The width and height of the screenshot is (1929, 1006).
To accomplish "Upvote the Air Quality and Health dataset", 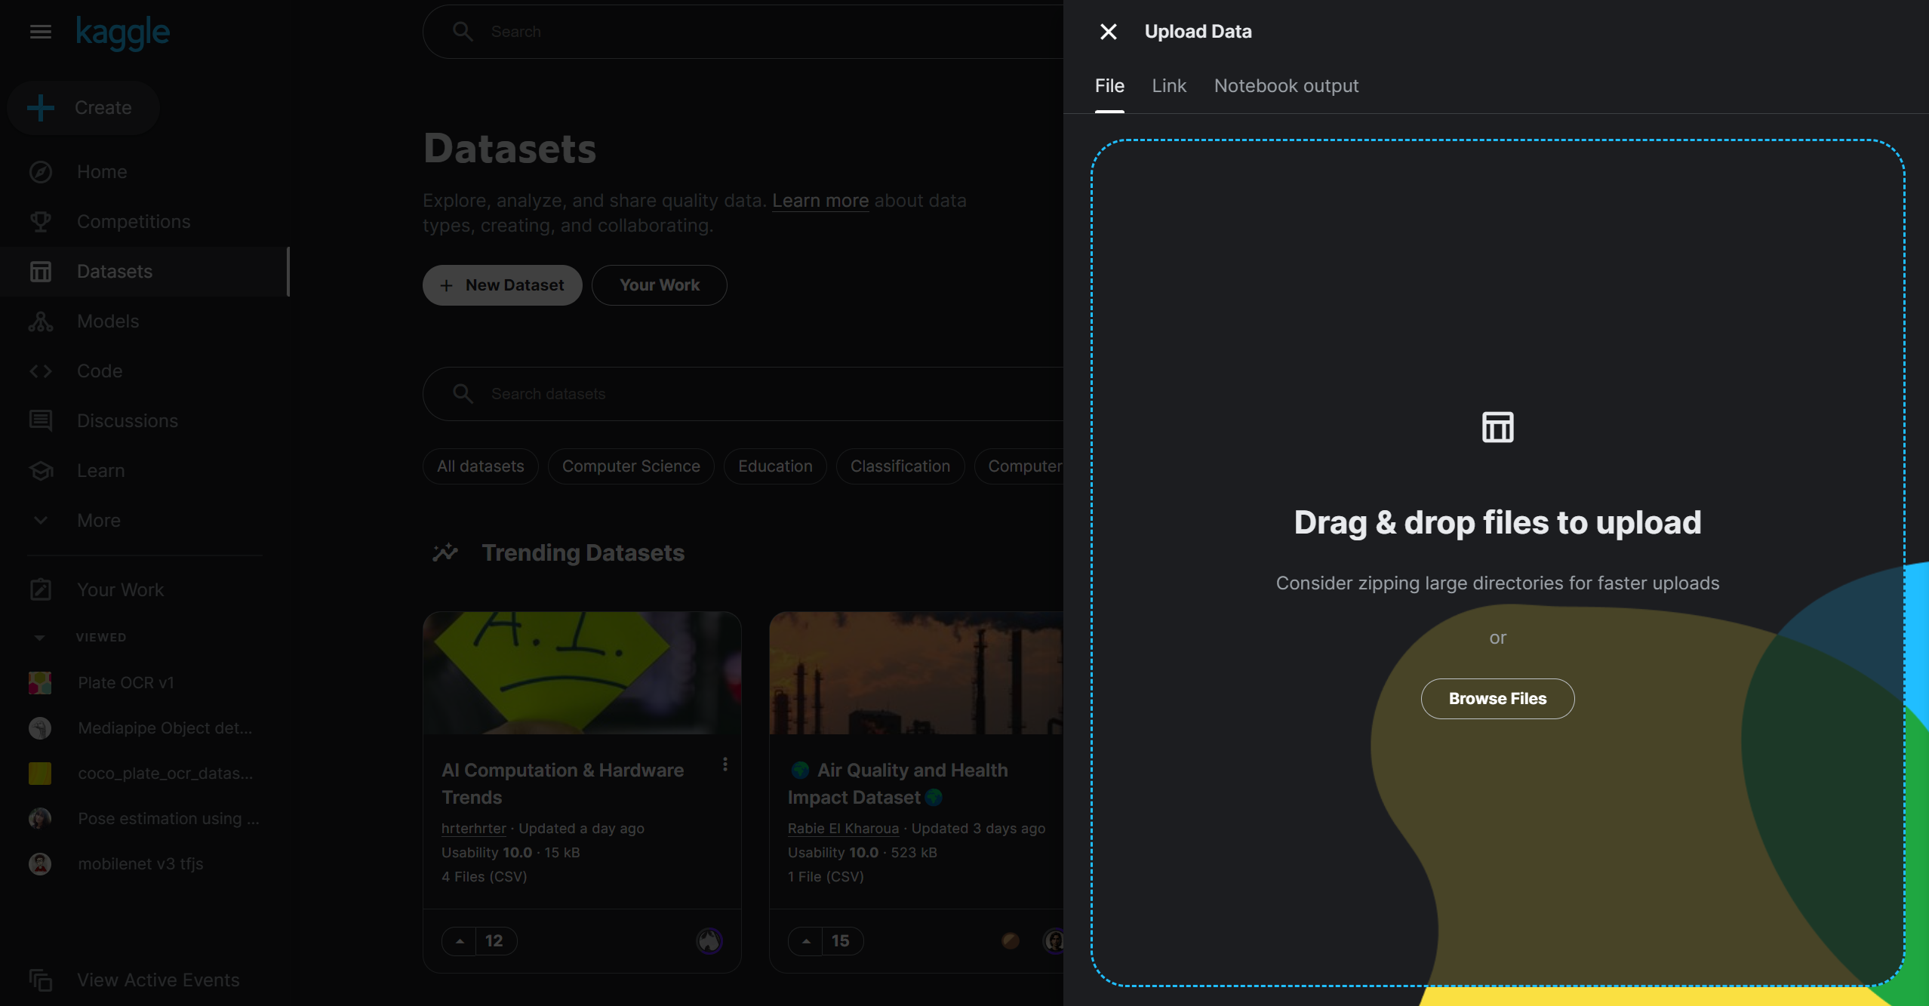I will [806, 941].
